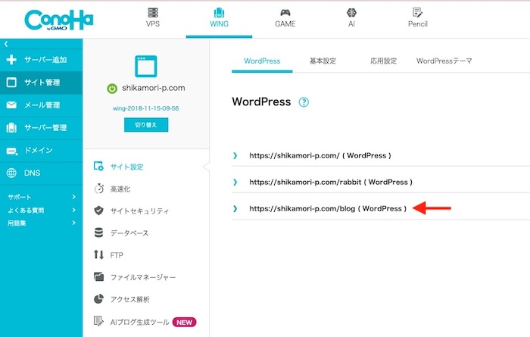The width and height of the screenshot is (530, 337).
Task: Click the サイト設定 gear icon
Action: tap(98, 166)
